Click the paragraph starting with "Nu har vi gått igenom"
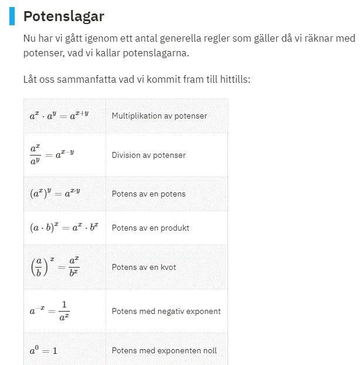 [189, 46]
